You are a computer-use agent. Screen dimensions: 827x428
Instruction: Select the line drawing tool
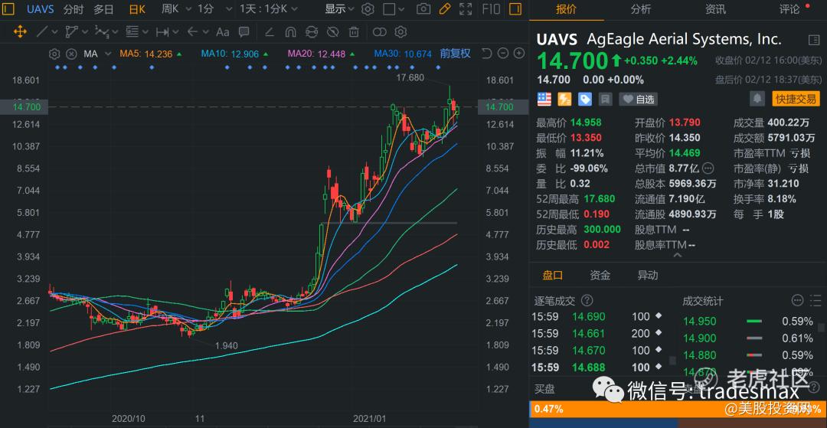tap(43, 32)
